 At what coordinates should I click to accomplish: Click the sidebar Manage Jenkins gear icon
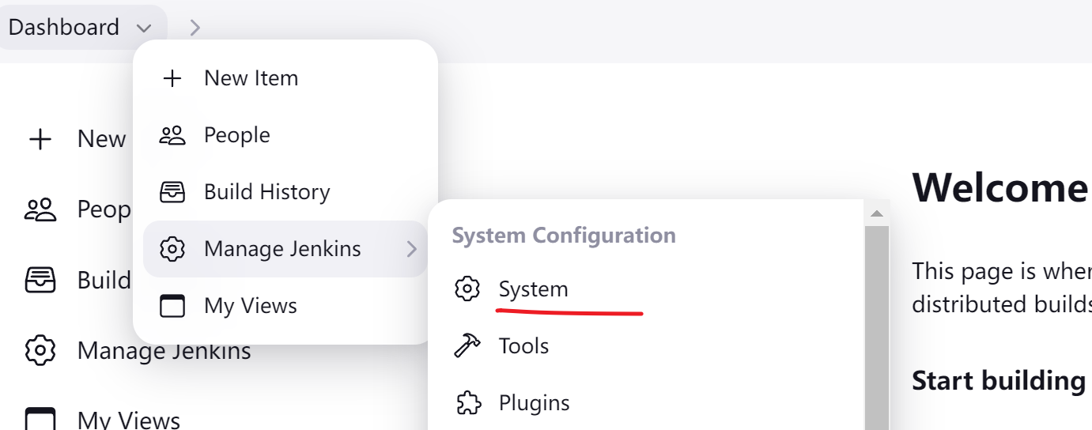(x=40, y=350)
